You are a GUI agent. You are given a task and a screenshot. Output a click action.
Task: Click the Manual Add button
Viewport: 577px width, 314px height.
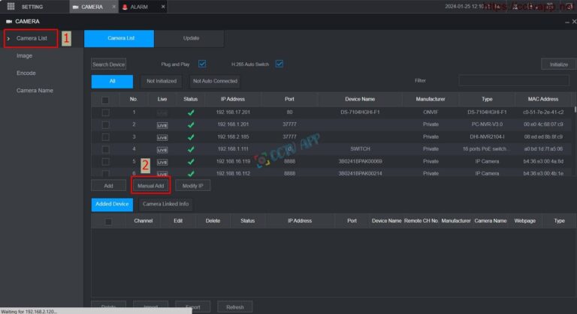pos(150,185)
